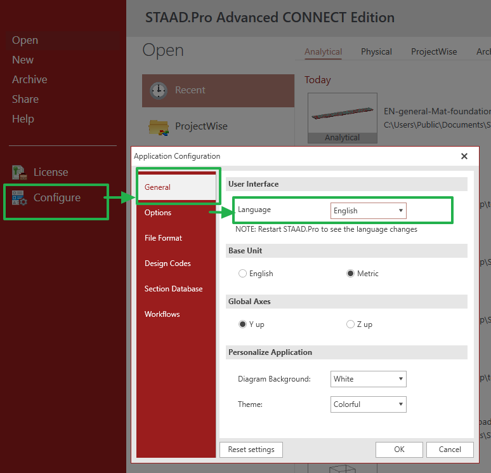Choose Z up global axis
Viewport: 491px width, 473px height.
click(350, 324)
